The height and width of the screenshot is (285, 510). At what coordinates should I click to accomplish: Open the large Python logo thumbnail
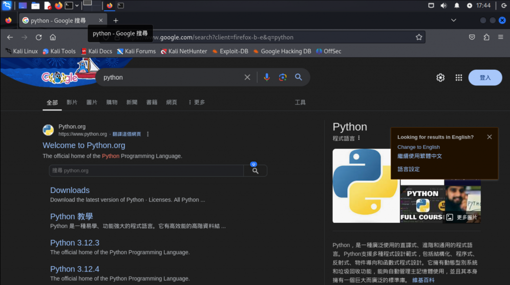[x=366, y=186]
